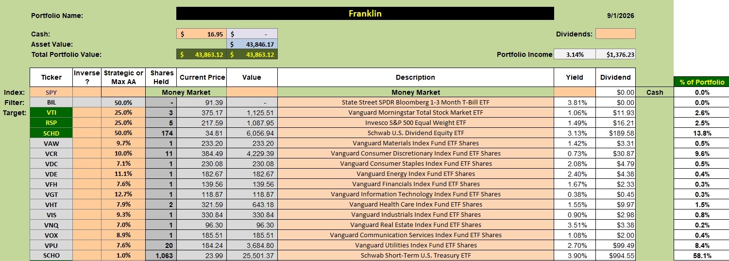
Task: Select the VHT ticker cell
Action: click(x=51, y=205)
